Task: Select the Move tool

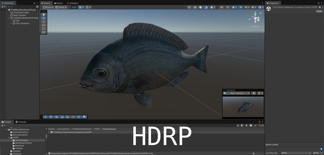Action: click(44, 18)
